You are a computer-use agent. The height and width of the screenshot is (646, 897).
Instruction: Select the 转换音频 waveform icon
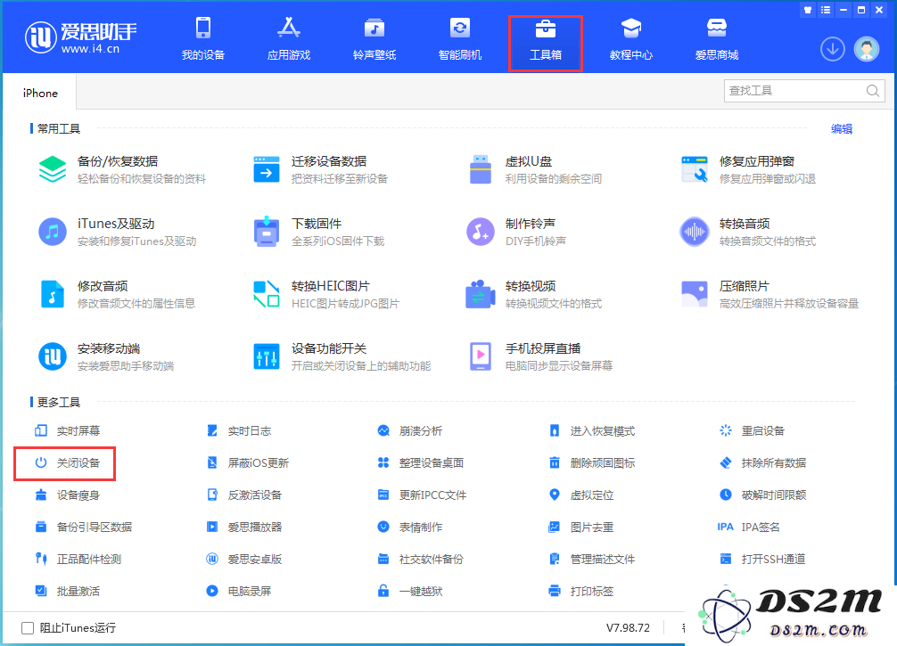pos(695,232)
